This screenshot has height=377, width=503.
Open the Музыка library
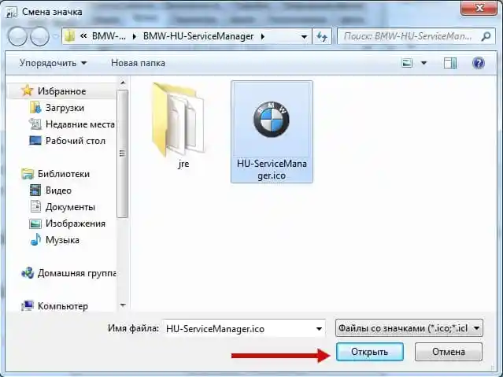tap(62, 240)
